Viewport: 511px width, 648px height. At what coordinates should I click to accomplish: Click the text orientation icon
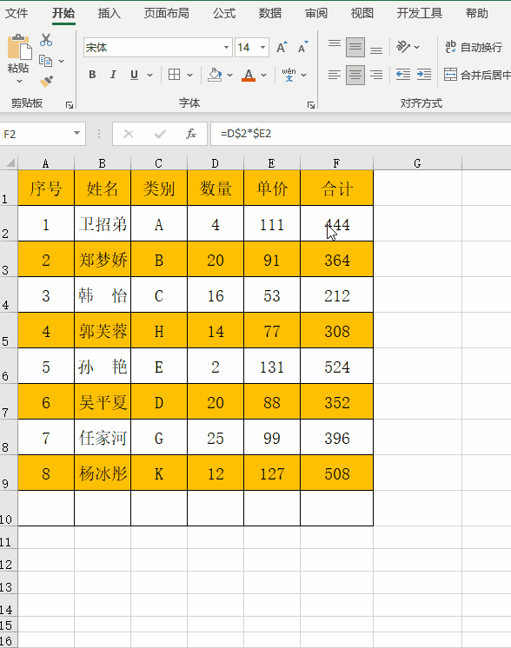[402, 47]
